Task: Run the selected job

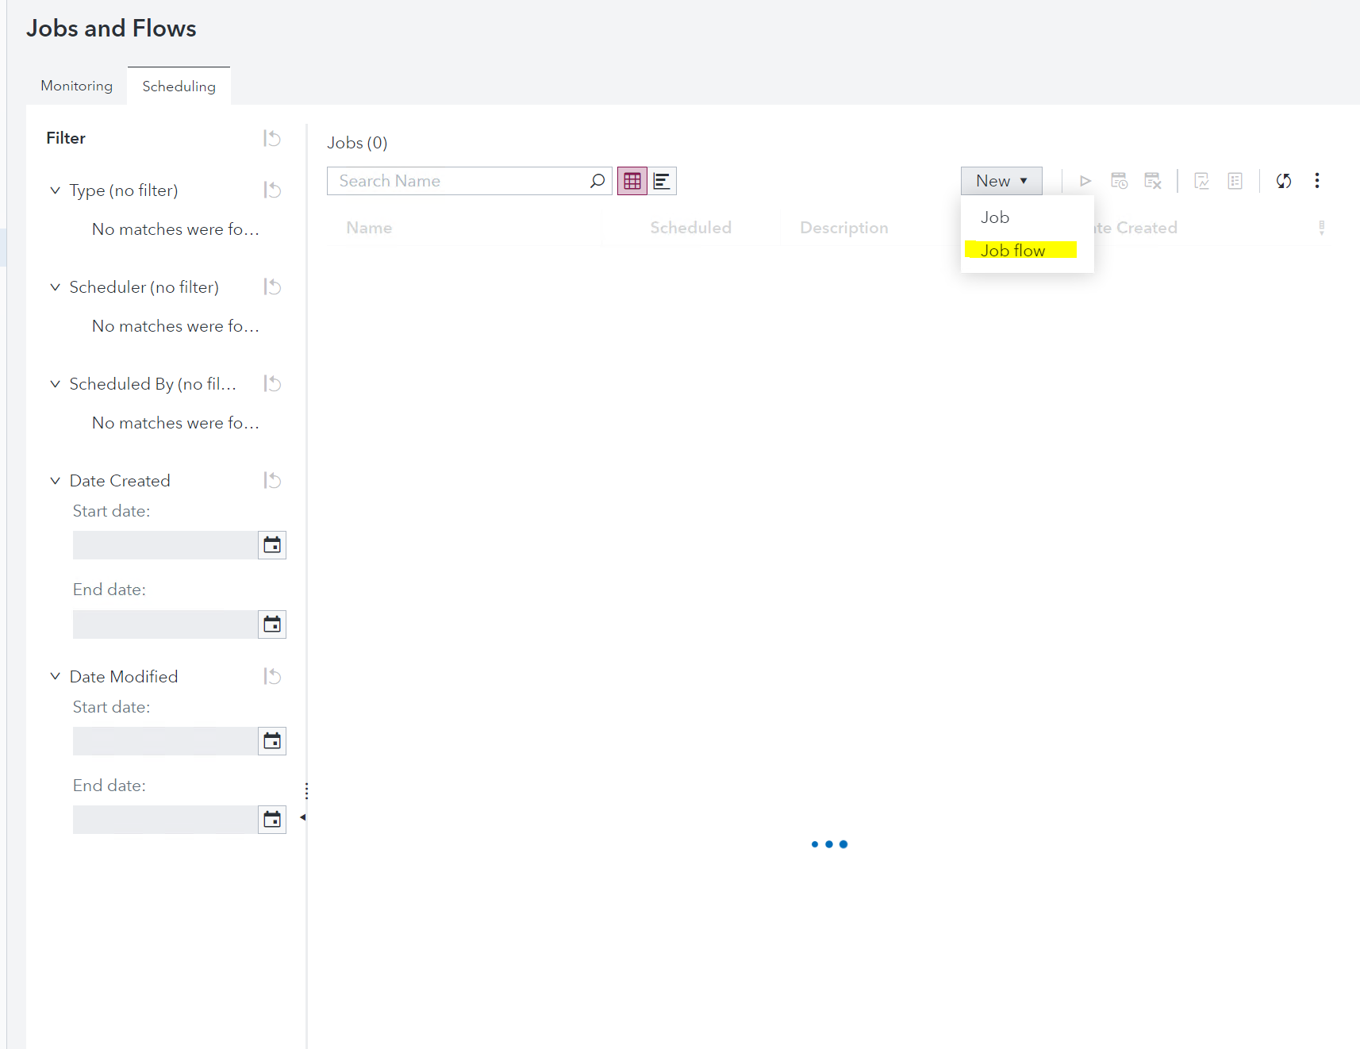Action: pyautogui.click(x=1085, y=180)
